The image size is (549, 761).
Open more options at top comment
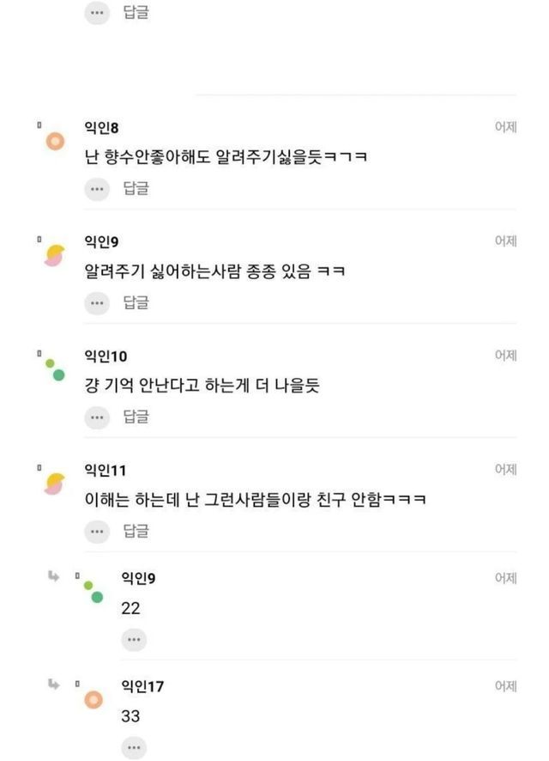click(x=97, y=13)
